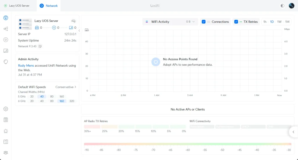Viewport: 298px width, 160px height.
Task: Open UniFi Devices from the sidebar
Action: tap(6, 40)
